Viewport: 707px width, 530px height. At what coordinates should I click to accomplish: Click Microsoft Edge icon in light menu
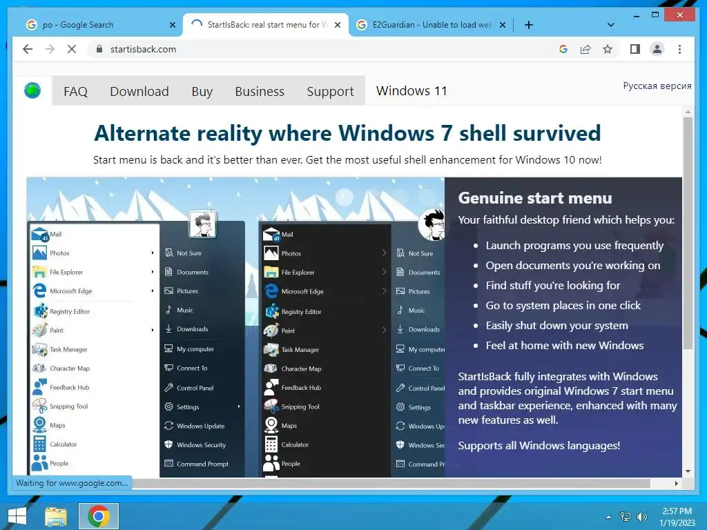(x=39, y=291)
